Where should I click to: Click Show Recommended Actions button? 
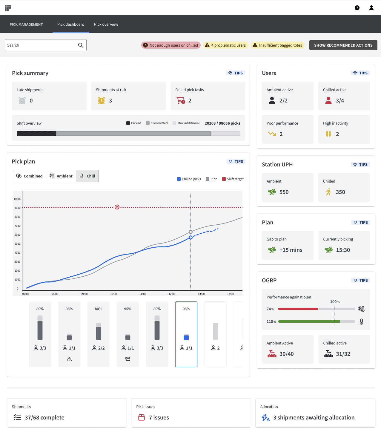pos(343,45)
